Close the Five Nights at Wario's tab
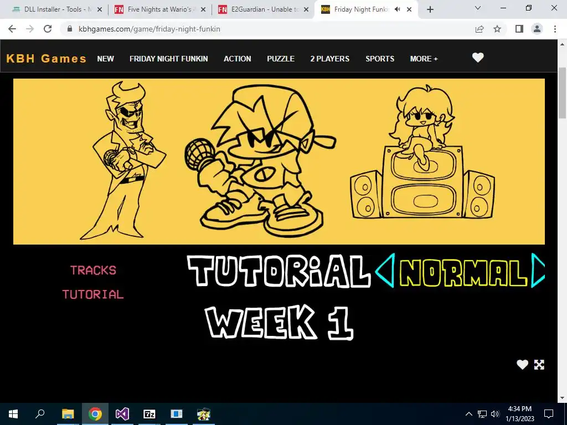Screen dimensions: 567x425 (203, 9)
